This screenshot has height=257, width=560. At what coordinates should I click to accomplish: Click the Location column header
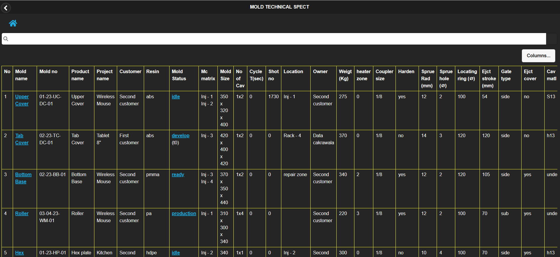click(x=293, y=71)
